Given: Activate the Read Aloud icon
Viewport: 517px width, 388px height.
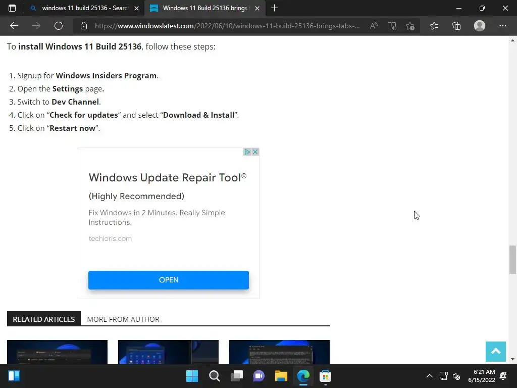Looking at the screenshot, I should [x=374, y=26].
